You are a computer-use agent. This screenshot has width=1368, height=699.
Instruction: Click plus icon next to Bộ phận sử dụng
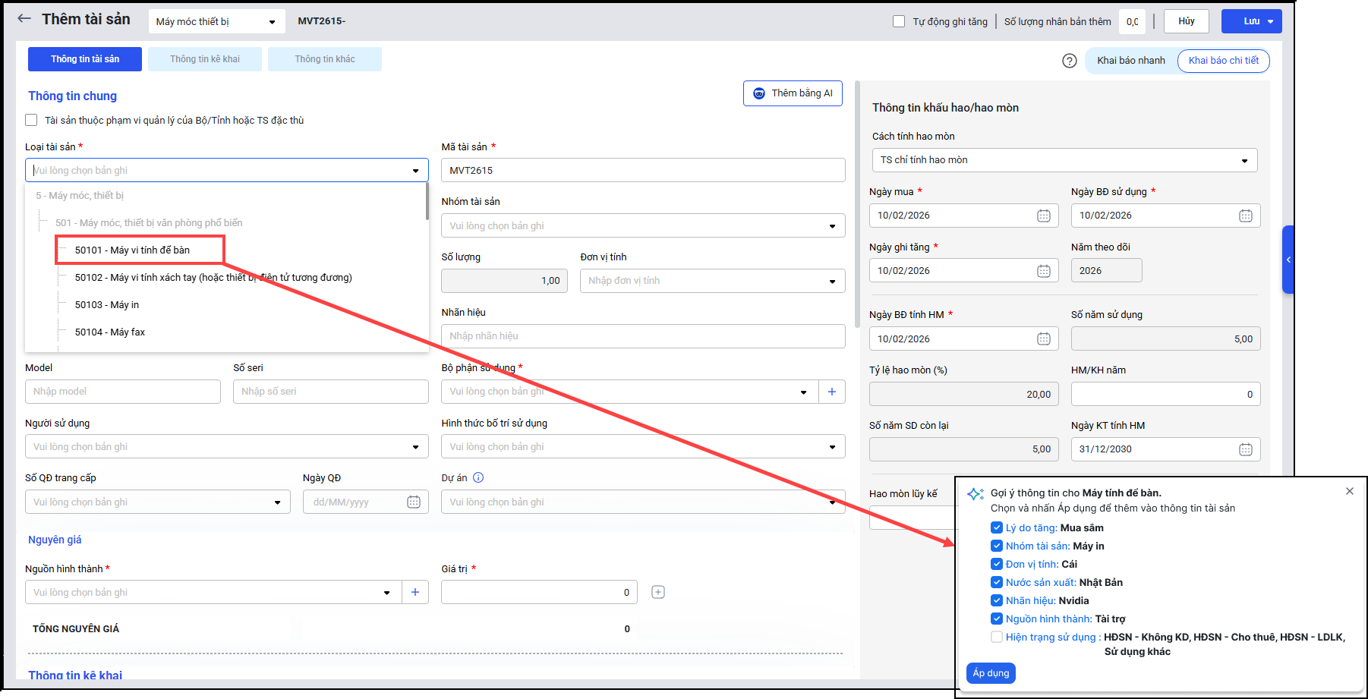(x=832, y=392)
